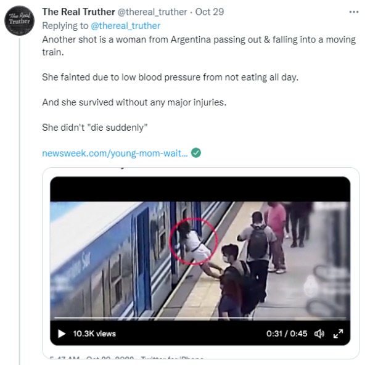Click the green verified checkmark beside link

(196, 154)
